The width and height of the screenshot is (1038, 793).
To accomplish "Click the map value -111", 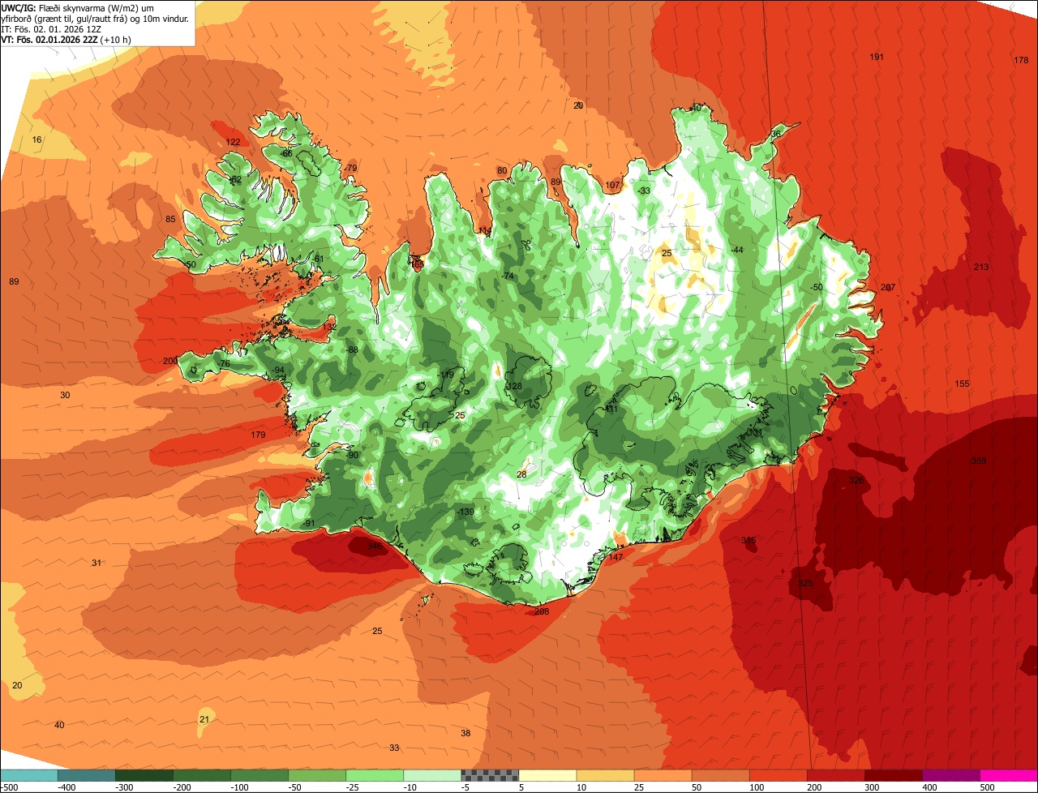I will pyautogui.click(x=611, y=409).
